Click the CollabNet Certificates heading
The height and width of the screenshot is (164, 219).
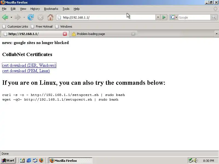[27, 54]
